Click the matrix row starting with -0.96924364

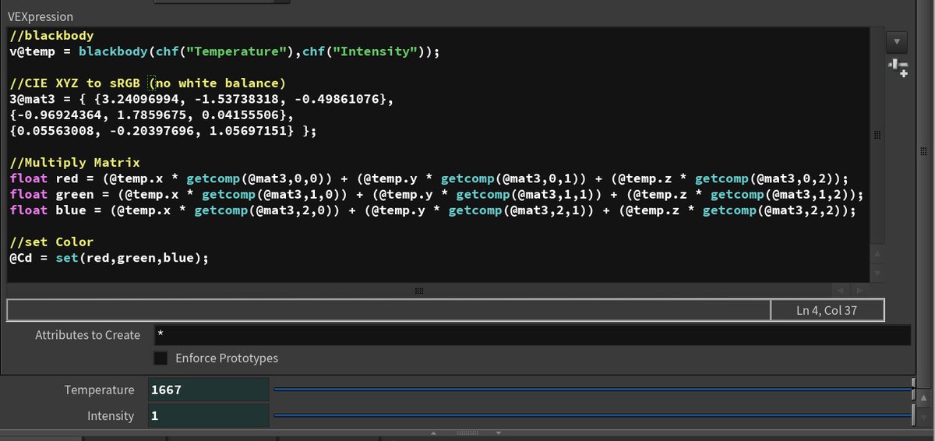tap(151, 115)
